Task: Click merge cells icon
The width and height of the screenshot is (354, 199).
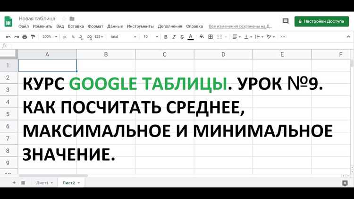Action: click(219, 37)
